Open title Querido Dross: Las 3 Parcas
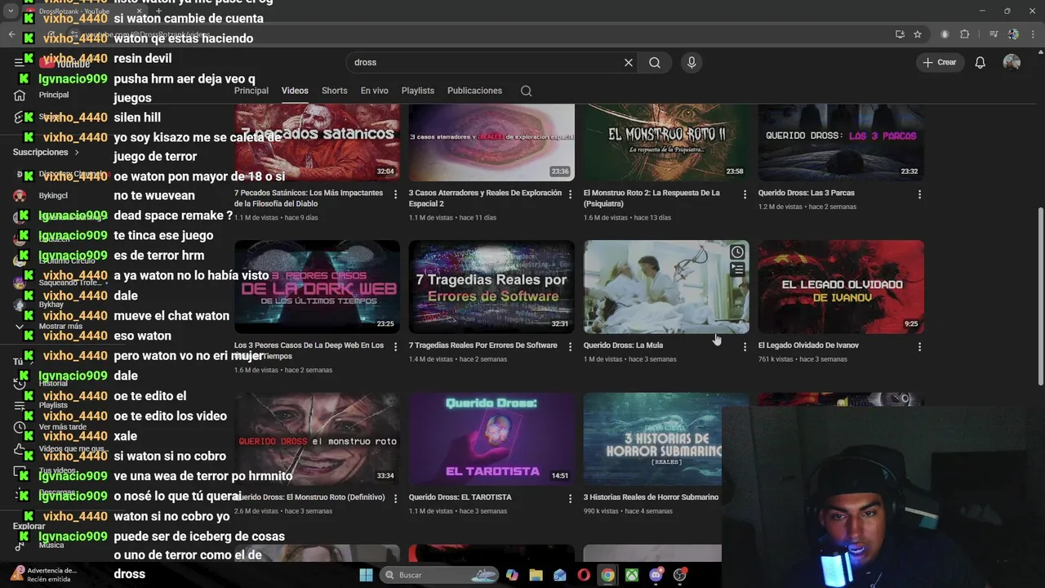This screenshot has width=1045, height=588. pyautogui.click(x=806, y=193)
